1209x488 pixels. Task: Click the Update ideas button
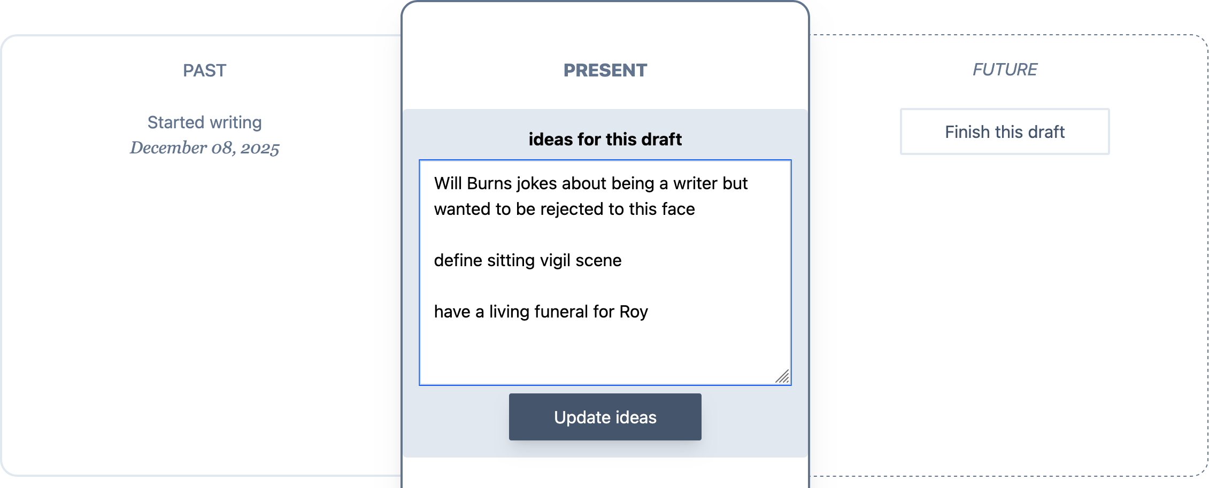tap(604, 417)
